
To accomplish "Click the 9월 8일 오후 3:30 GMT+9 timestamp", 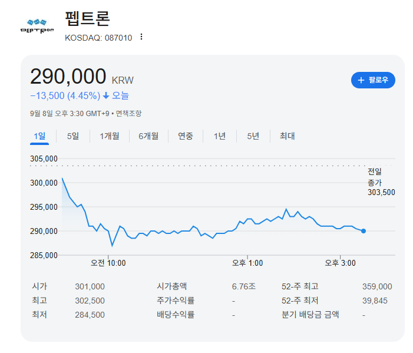I will (70, 114).
